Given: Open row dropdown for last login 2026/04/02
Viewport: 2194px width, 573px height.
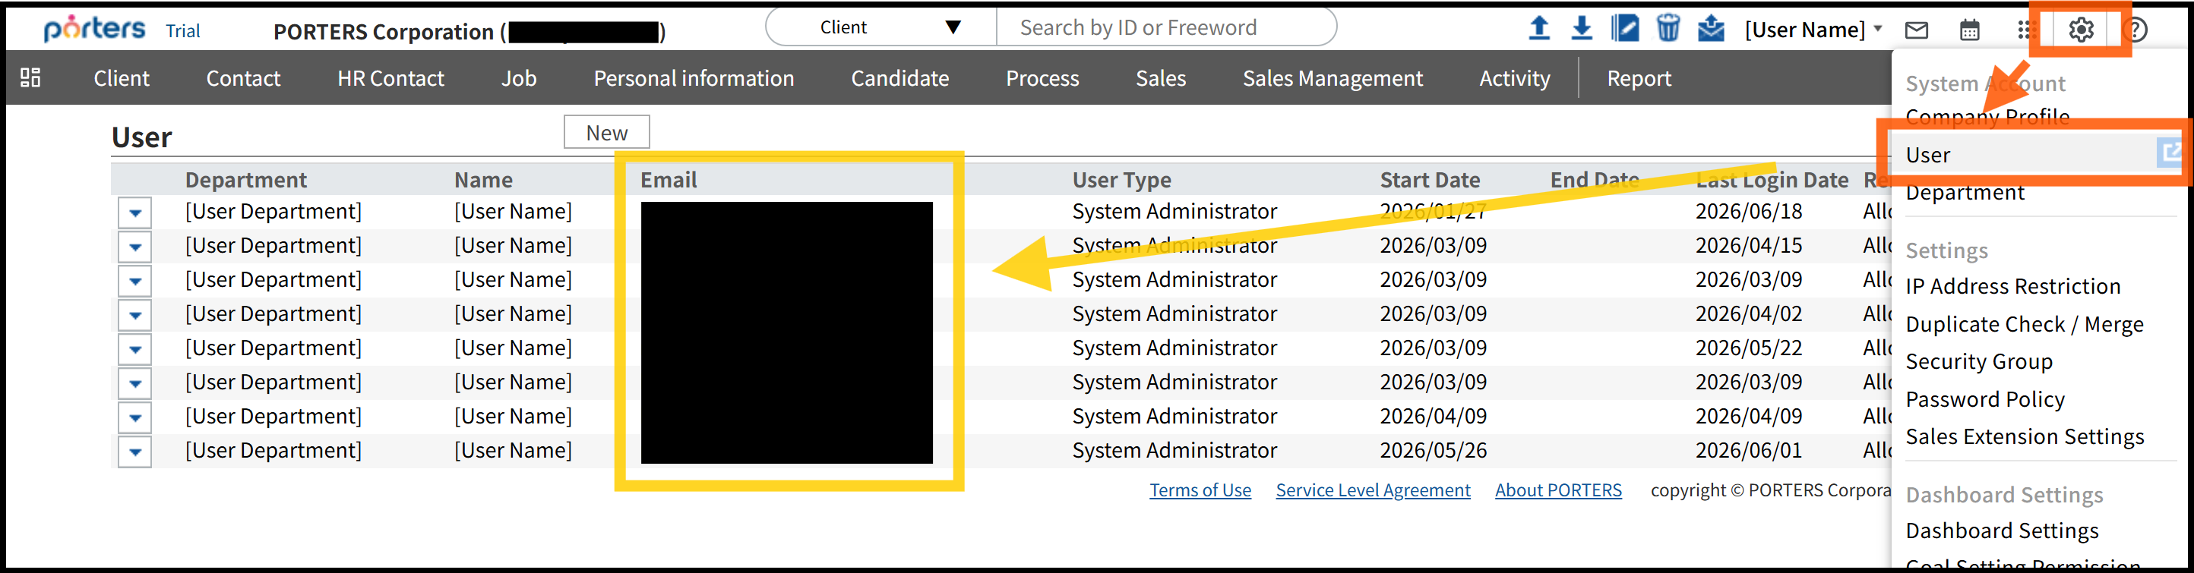Looking at the screenshot, I should pos(135,315).
